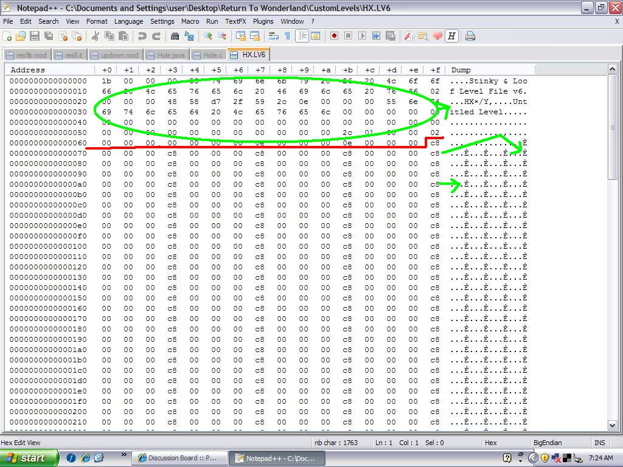
Task: Print the document with the printer icon
Action: [470, 36]
